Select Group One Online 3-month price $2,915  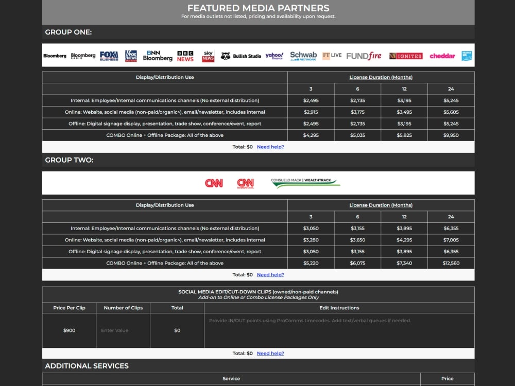coord(311,112)
